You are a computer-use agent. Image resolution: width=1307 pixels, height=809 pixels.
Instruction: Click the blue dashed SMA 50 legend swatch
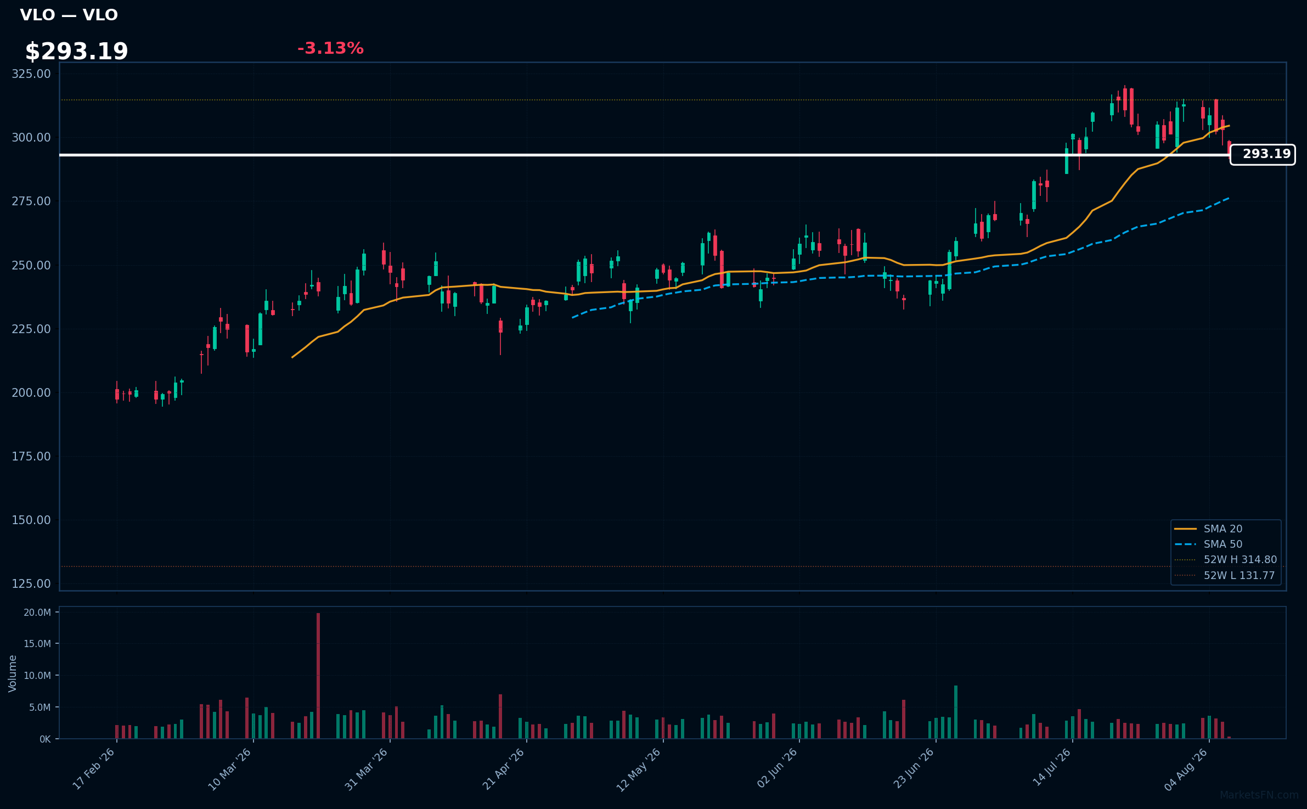(1185, 544)
